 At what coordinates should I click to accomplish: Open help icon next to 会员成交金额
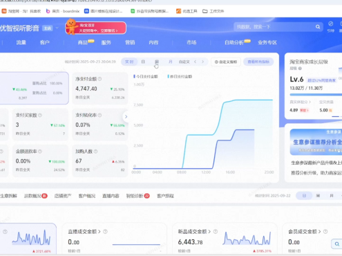point(325,231)
